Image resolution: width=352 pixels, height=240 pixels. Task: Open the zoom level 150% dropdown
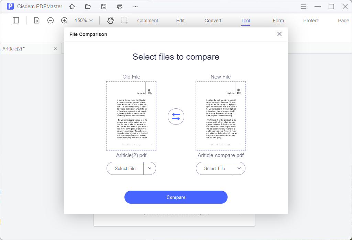tap(83, 20)
